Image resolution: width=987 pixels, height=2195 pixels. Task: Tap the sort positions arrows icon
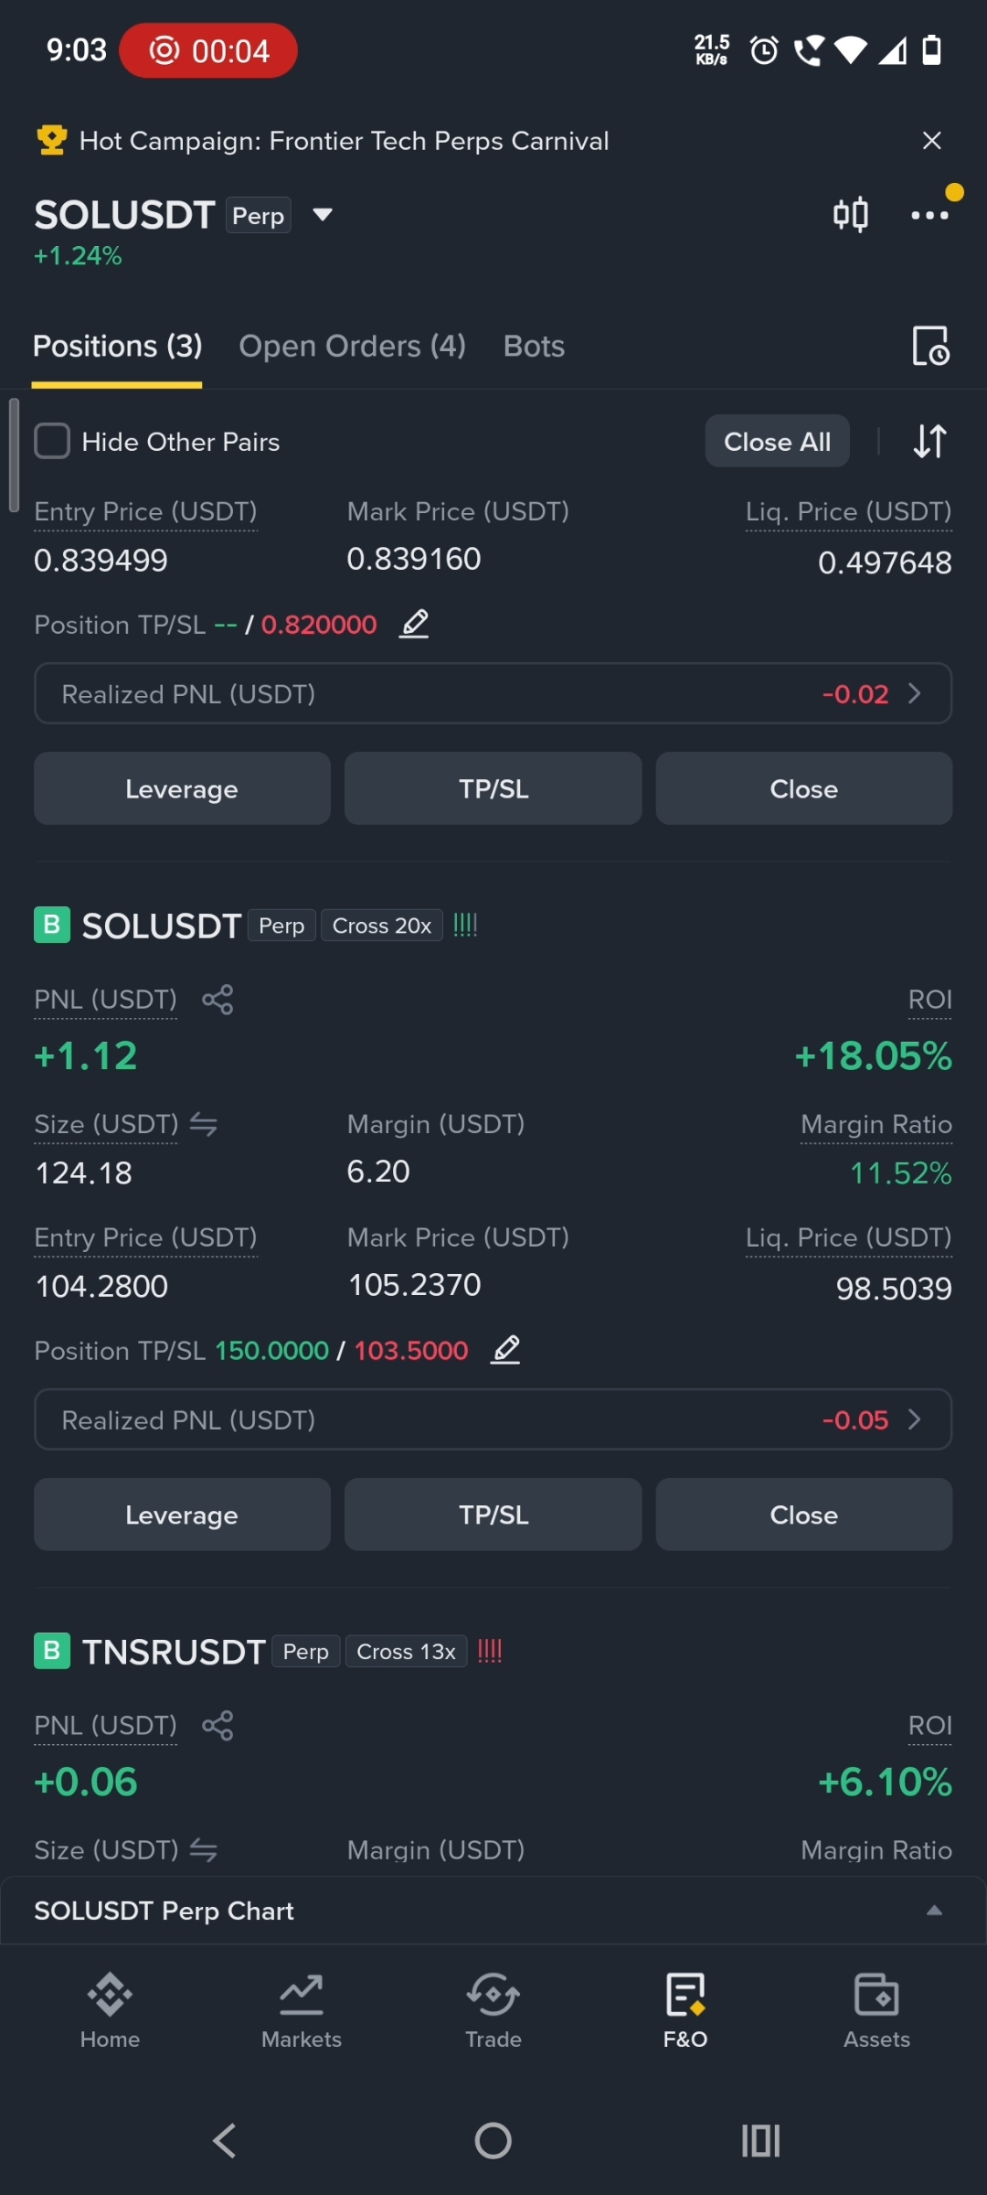click(929, 442)
